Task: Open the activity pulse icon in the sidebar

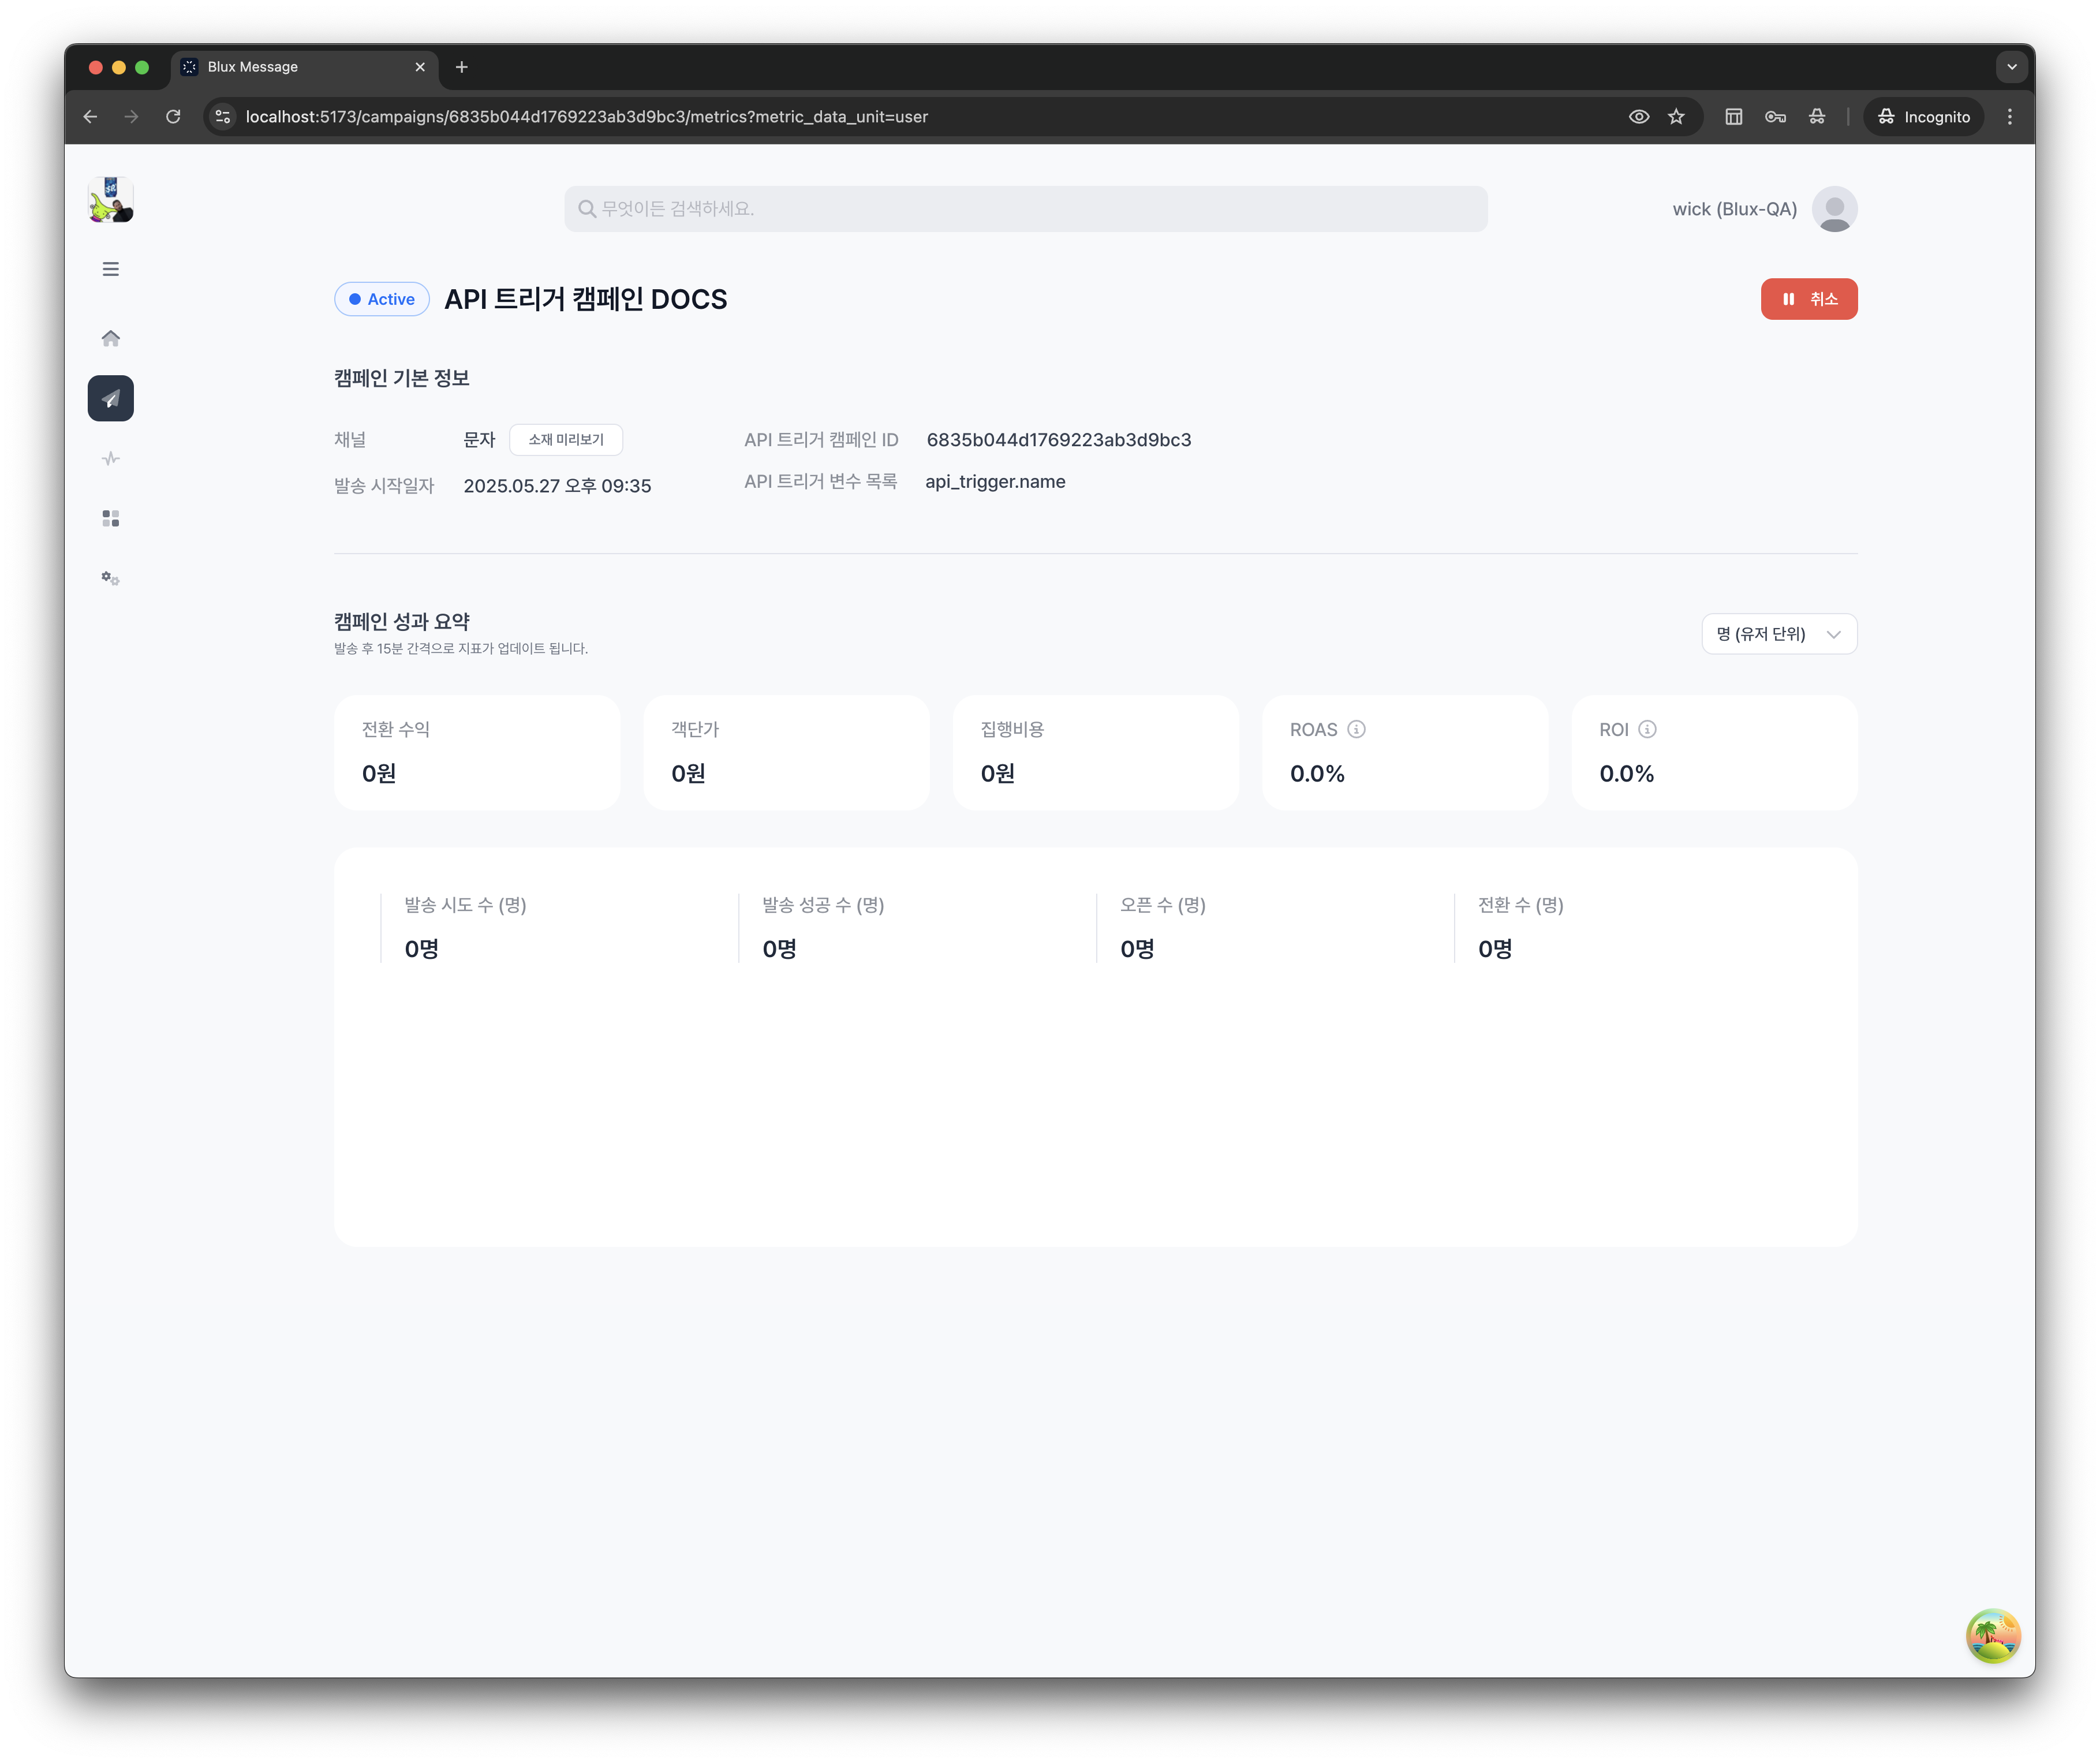Action: point(111,459)
